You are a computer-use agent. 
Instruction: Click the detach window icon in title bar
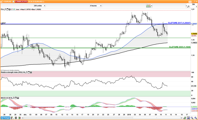click(x=190, y=2)
